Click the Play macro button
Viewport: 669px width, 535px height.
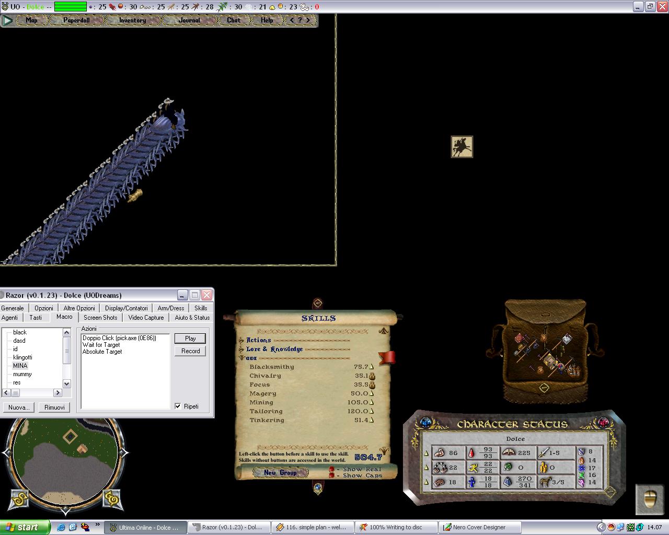click(190, 339)
